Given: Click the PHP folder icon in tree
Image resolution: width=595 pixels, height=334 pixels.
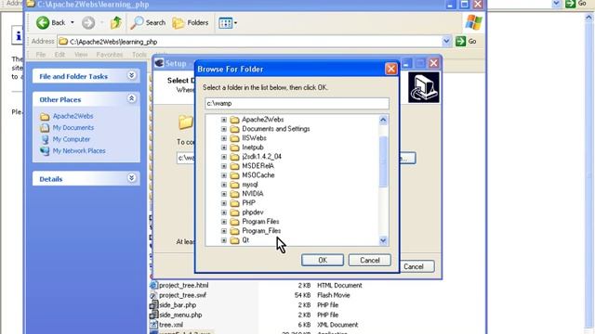Looking at the screenshot, I should (x=235, y=203).
